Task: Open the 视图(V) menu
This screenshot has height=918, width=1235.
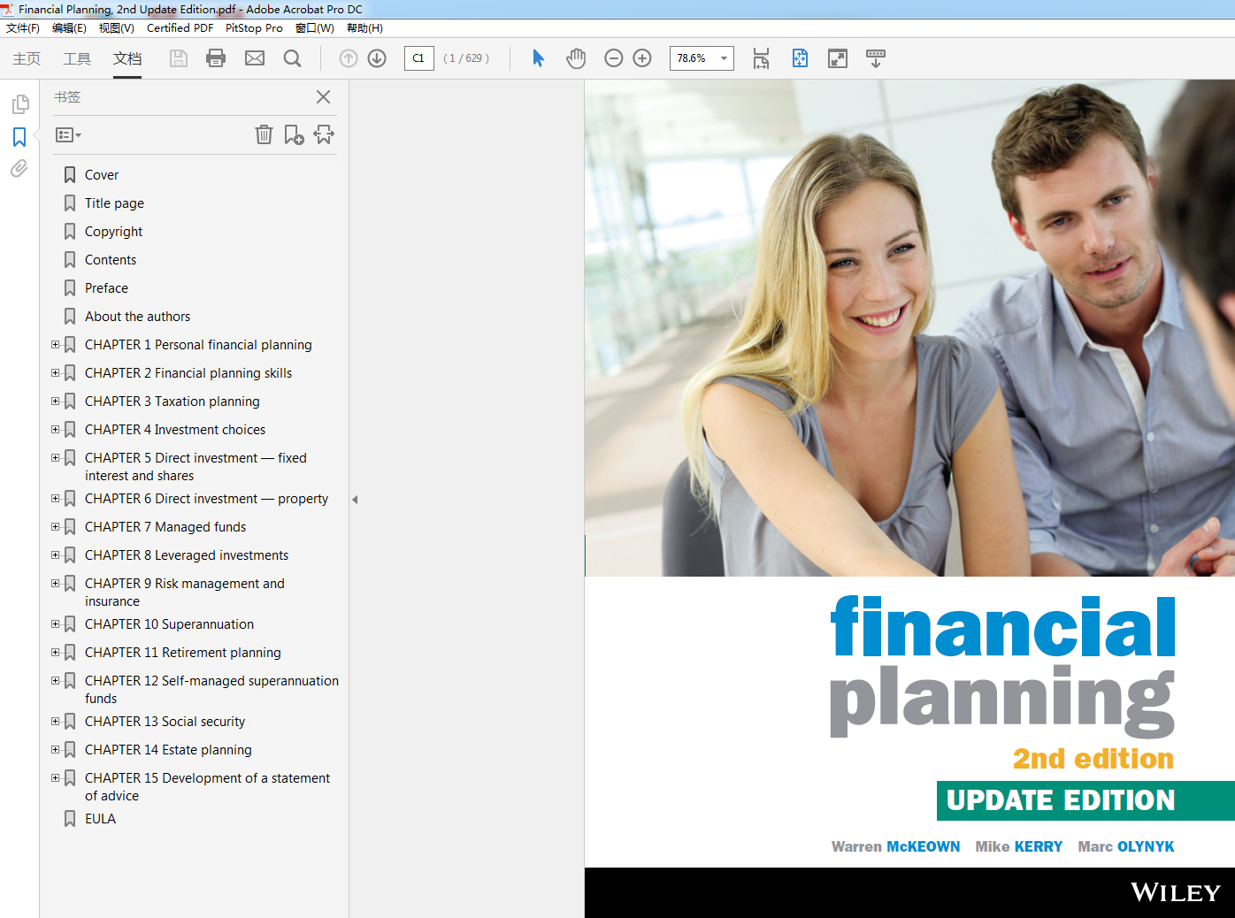Action: click(116, 28)
